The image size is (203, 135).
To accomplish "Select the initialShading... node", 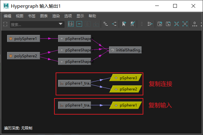I will tap(126, 50).
